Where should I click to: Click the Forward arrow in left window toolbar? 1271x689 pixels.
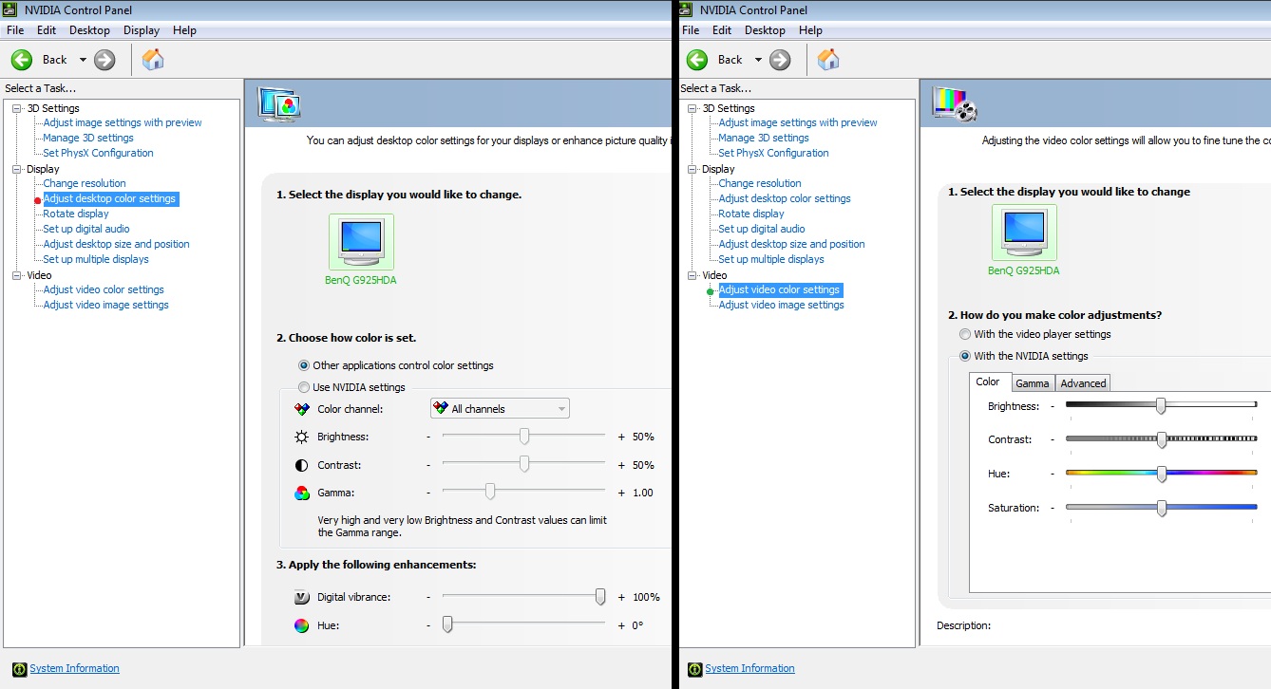pyautogui.click(x=104, y=60)
